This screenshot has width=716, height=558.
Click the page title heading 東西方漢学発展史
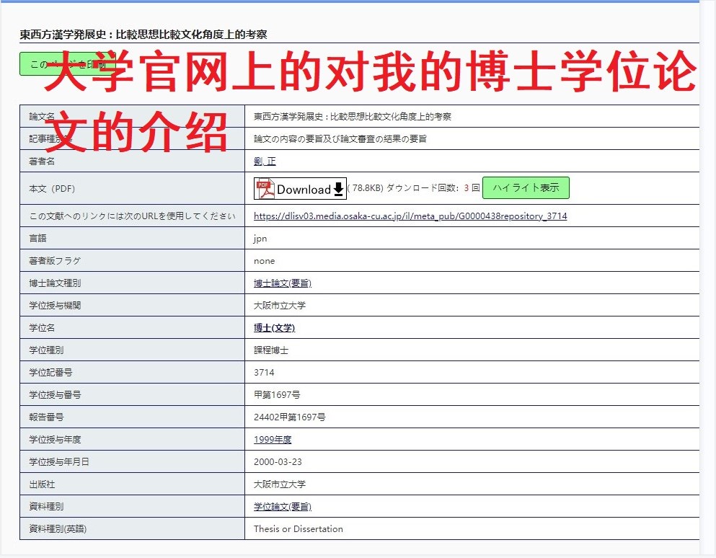pos(143,34)
